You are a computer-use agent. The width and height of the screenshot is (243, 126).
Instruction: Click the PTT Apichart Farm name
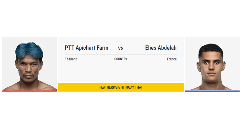[x=87, y=48]
